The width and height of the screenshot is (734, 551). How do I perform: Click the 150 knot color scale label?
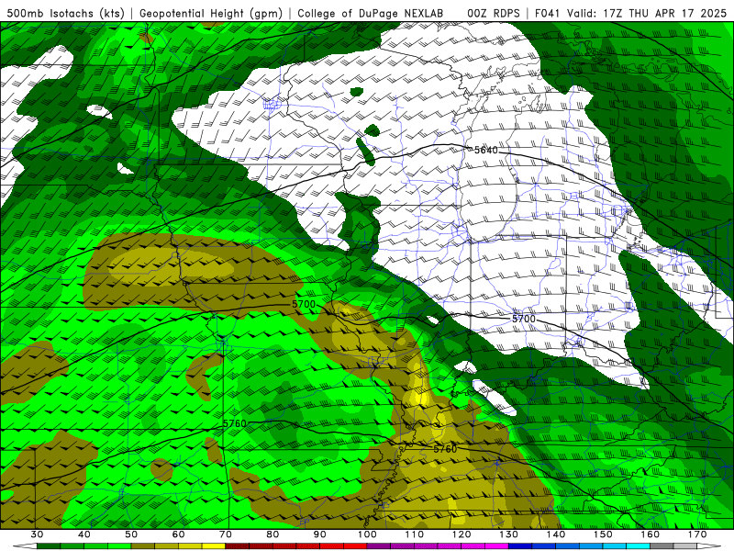[x=603, y=534]
